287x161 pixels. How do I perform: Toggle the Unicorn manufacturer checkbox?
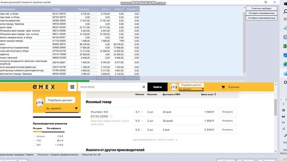(x=34, y=136)
